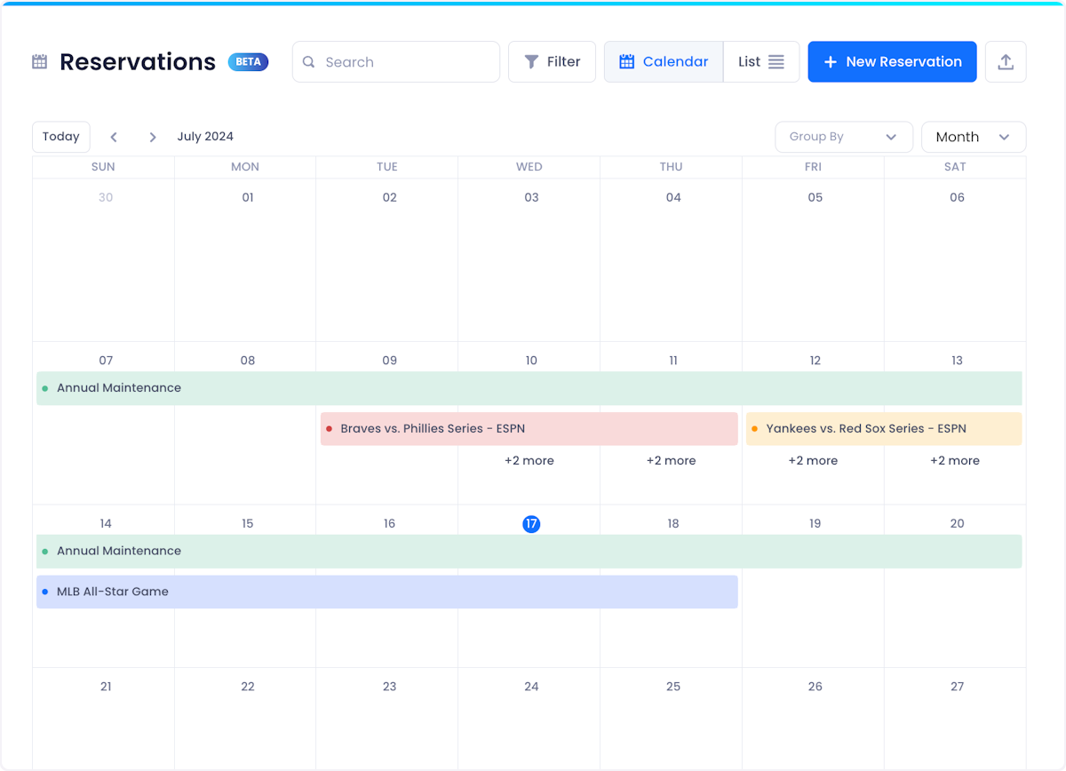The width and height of the screenshot is (1066, 771).
Task: Open Annual Maintenance event in week of 14
Action: click(529, 552)
